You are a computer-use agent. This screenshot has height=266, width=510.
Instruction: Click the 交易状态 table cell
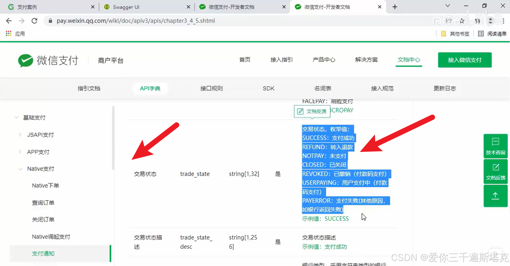point(145,174)
